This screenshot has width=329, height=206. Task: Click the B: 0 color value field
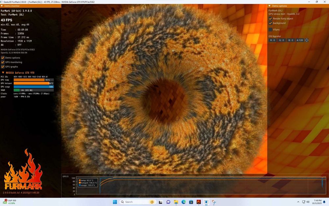291,40
